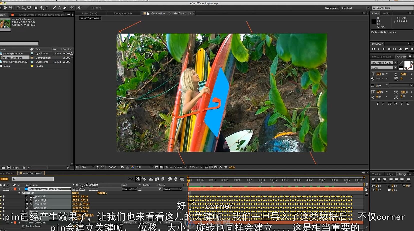Open Normal blend mode dropdown for layer 1
The width and height of the screenshot is (414, 231).
coord(129,189)
